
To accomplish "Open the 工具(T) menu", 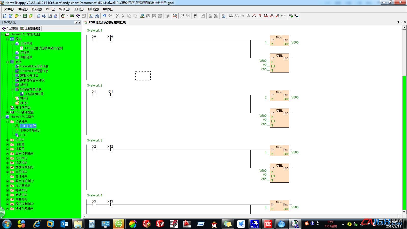I will click(79, 9).
